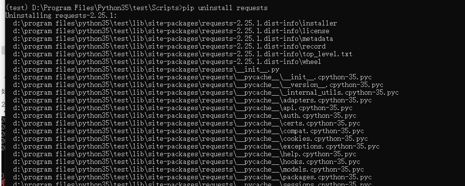Click the models.cpython-35.pyc line
This screenshot has height=186, width=465.
coord(189,170)
